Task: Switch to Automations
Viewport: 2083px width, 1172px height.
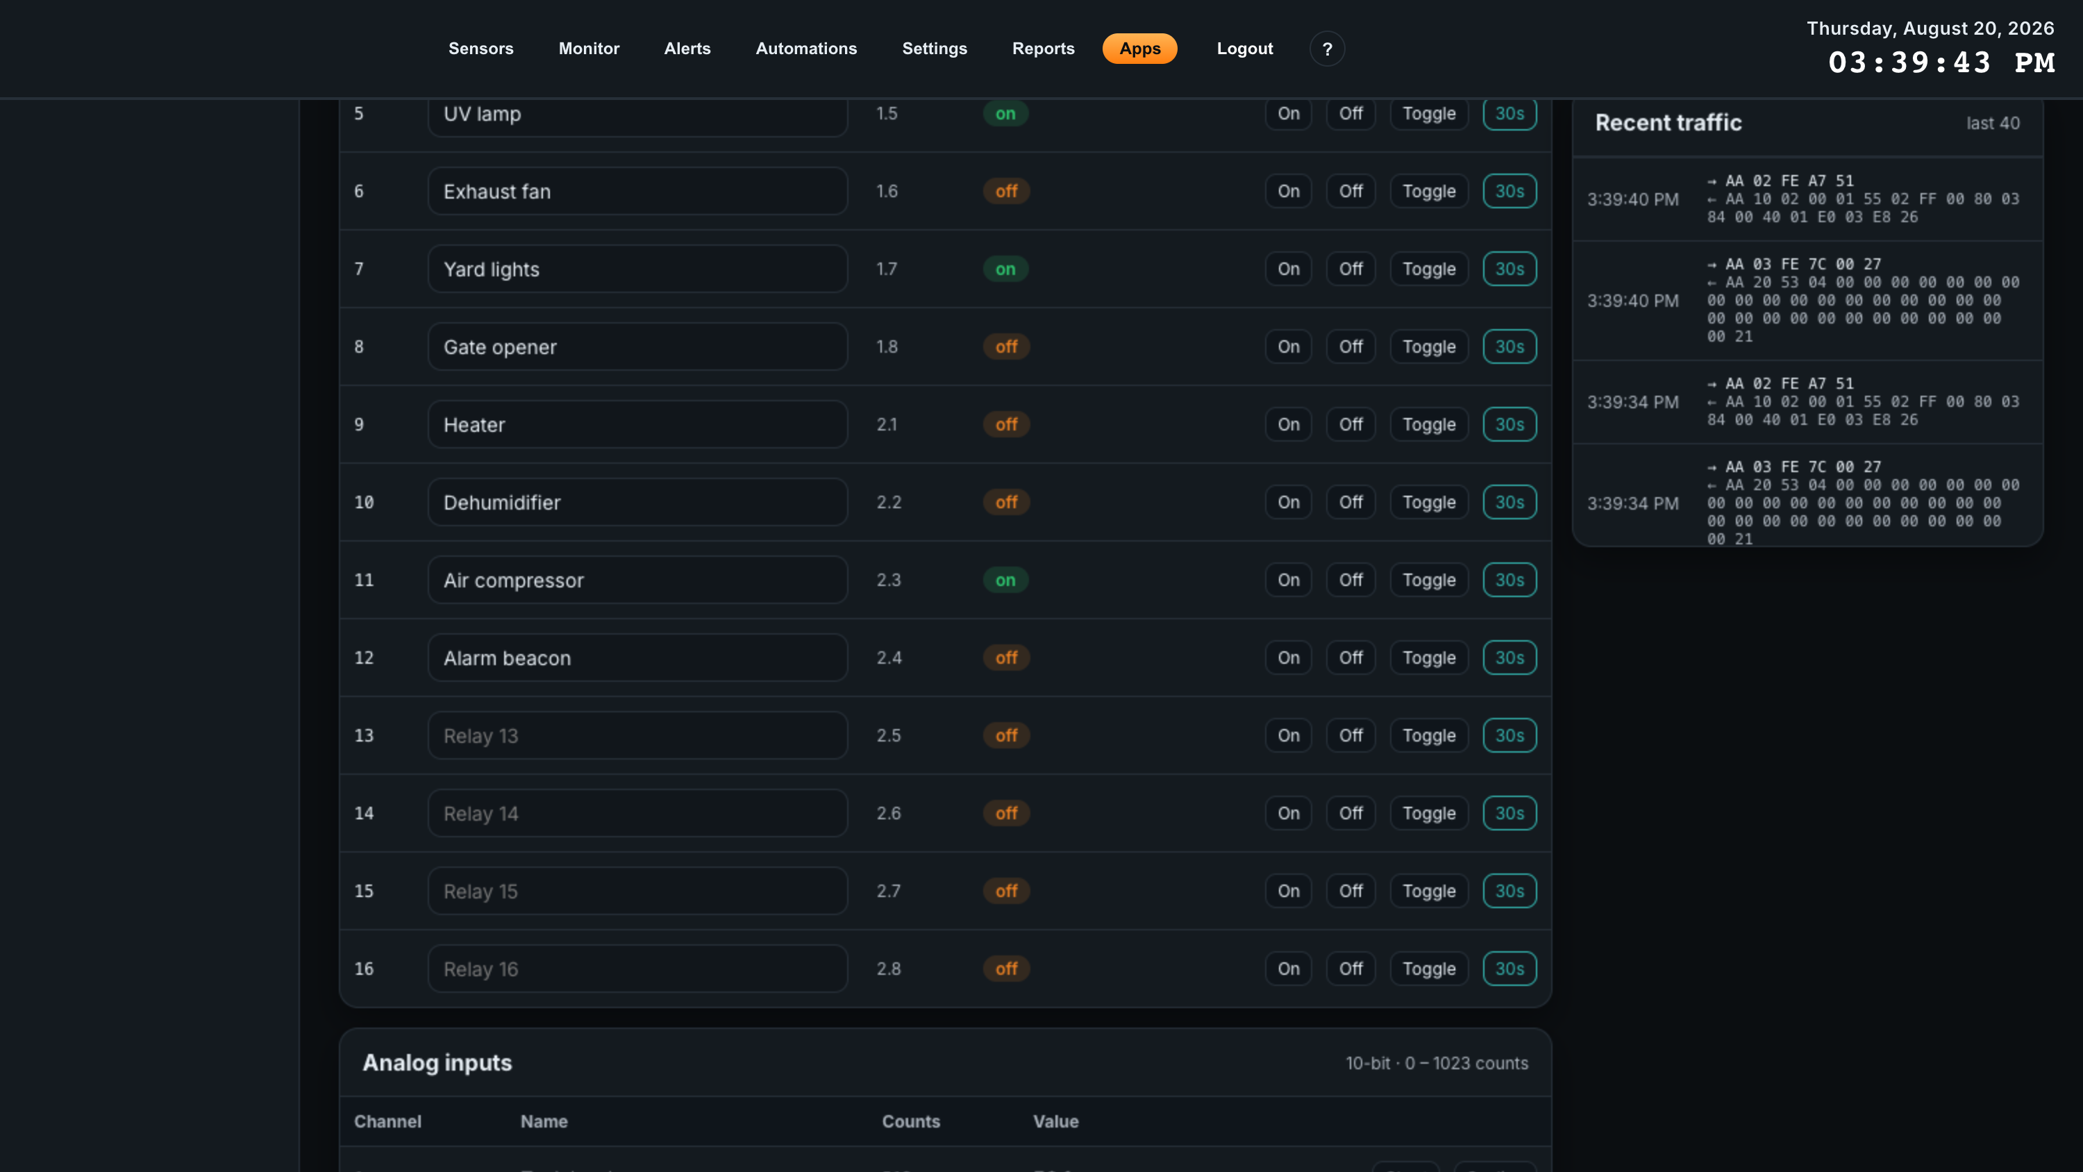Action: pyautogui.click(x=806, y=49)
